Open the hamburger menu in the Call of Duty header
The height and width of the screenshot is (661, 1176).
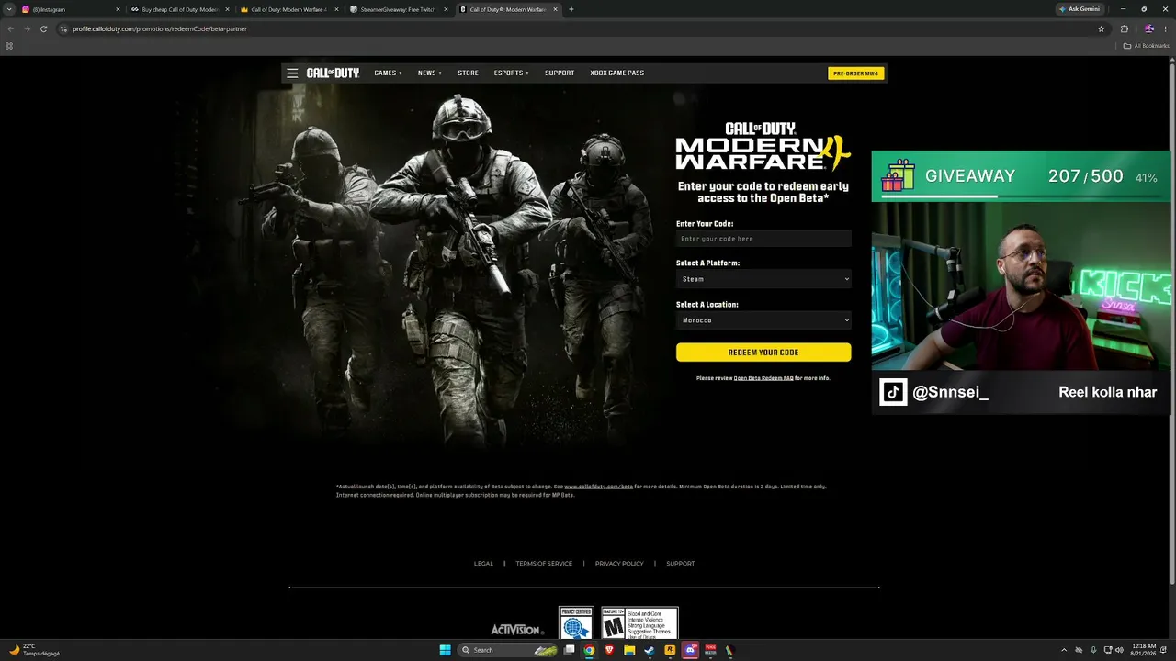[x=292, y=73]
